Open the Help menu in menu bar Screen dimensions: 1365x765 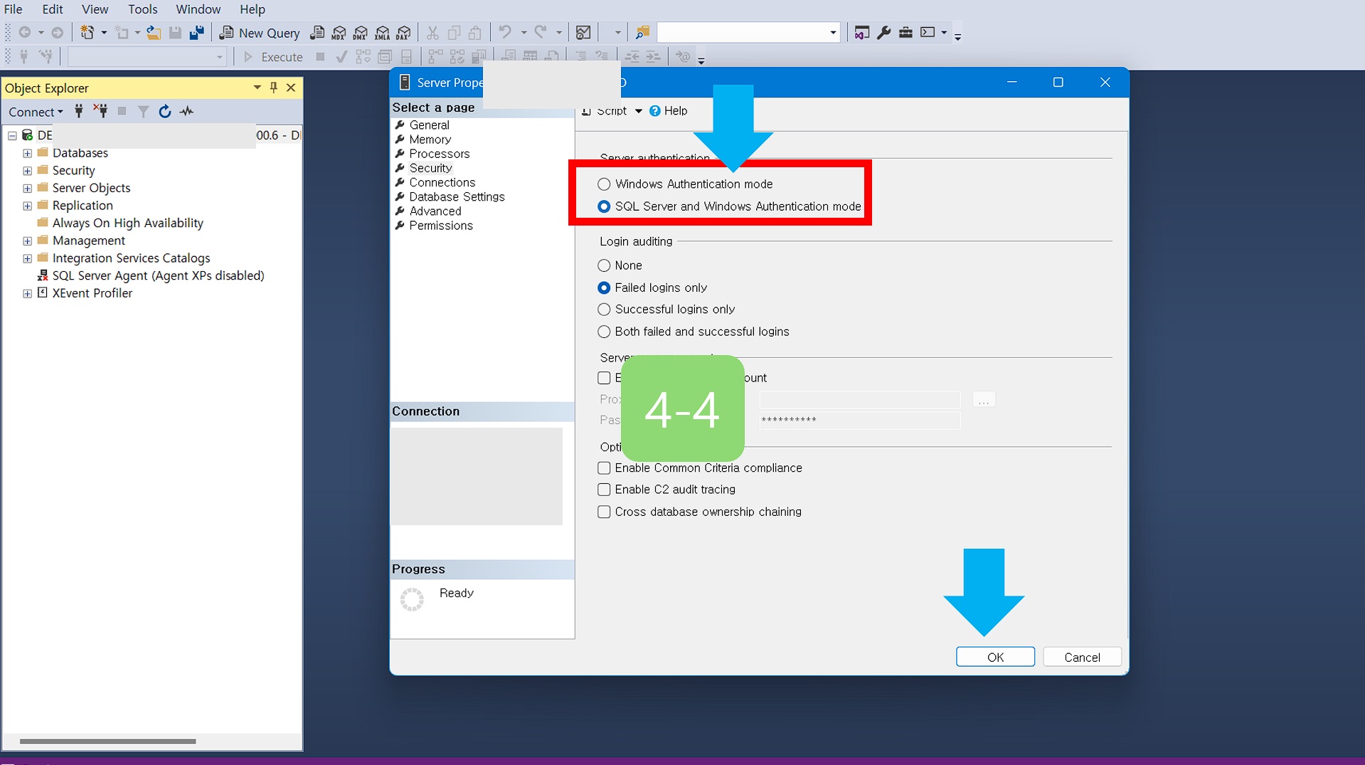coord(252,9)
